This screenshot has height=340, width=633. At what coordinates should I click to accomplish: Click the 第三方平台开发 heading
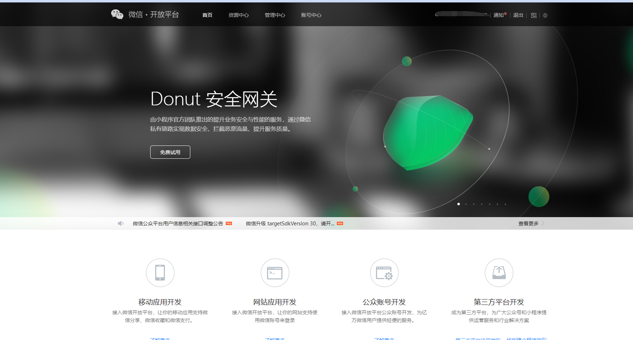tap(499, 302)
